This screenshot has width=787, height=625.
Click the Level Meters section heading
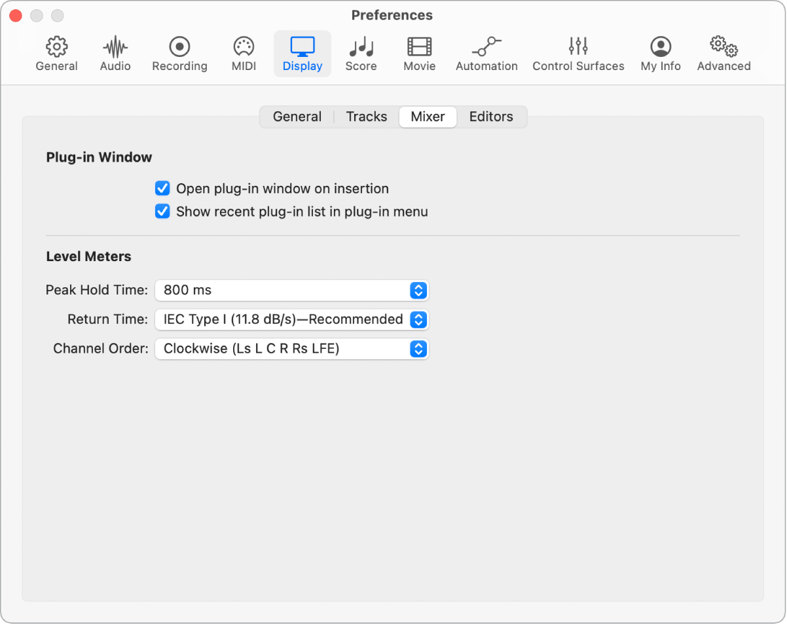[x=88, y=257]
